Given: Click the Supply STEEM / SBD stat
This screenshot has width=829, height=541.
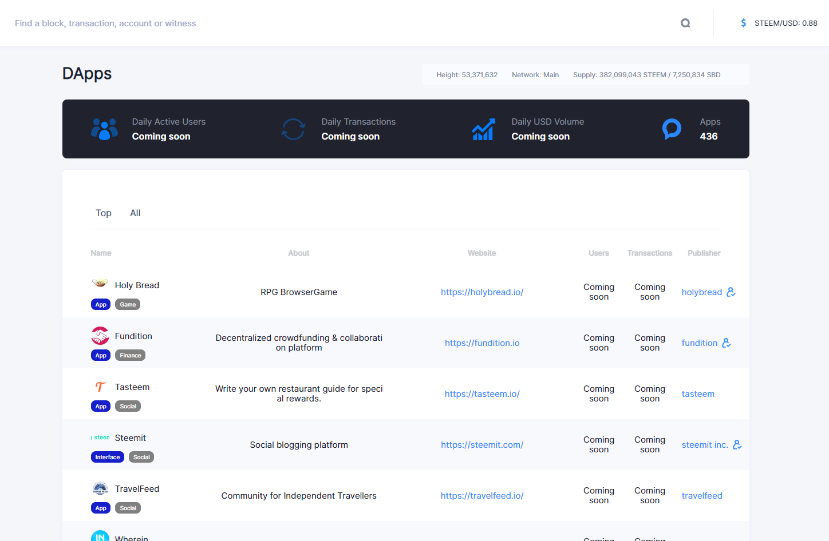Looking at the screenshot, I should [x=647, y=75].
